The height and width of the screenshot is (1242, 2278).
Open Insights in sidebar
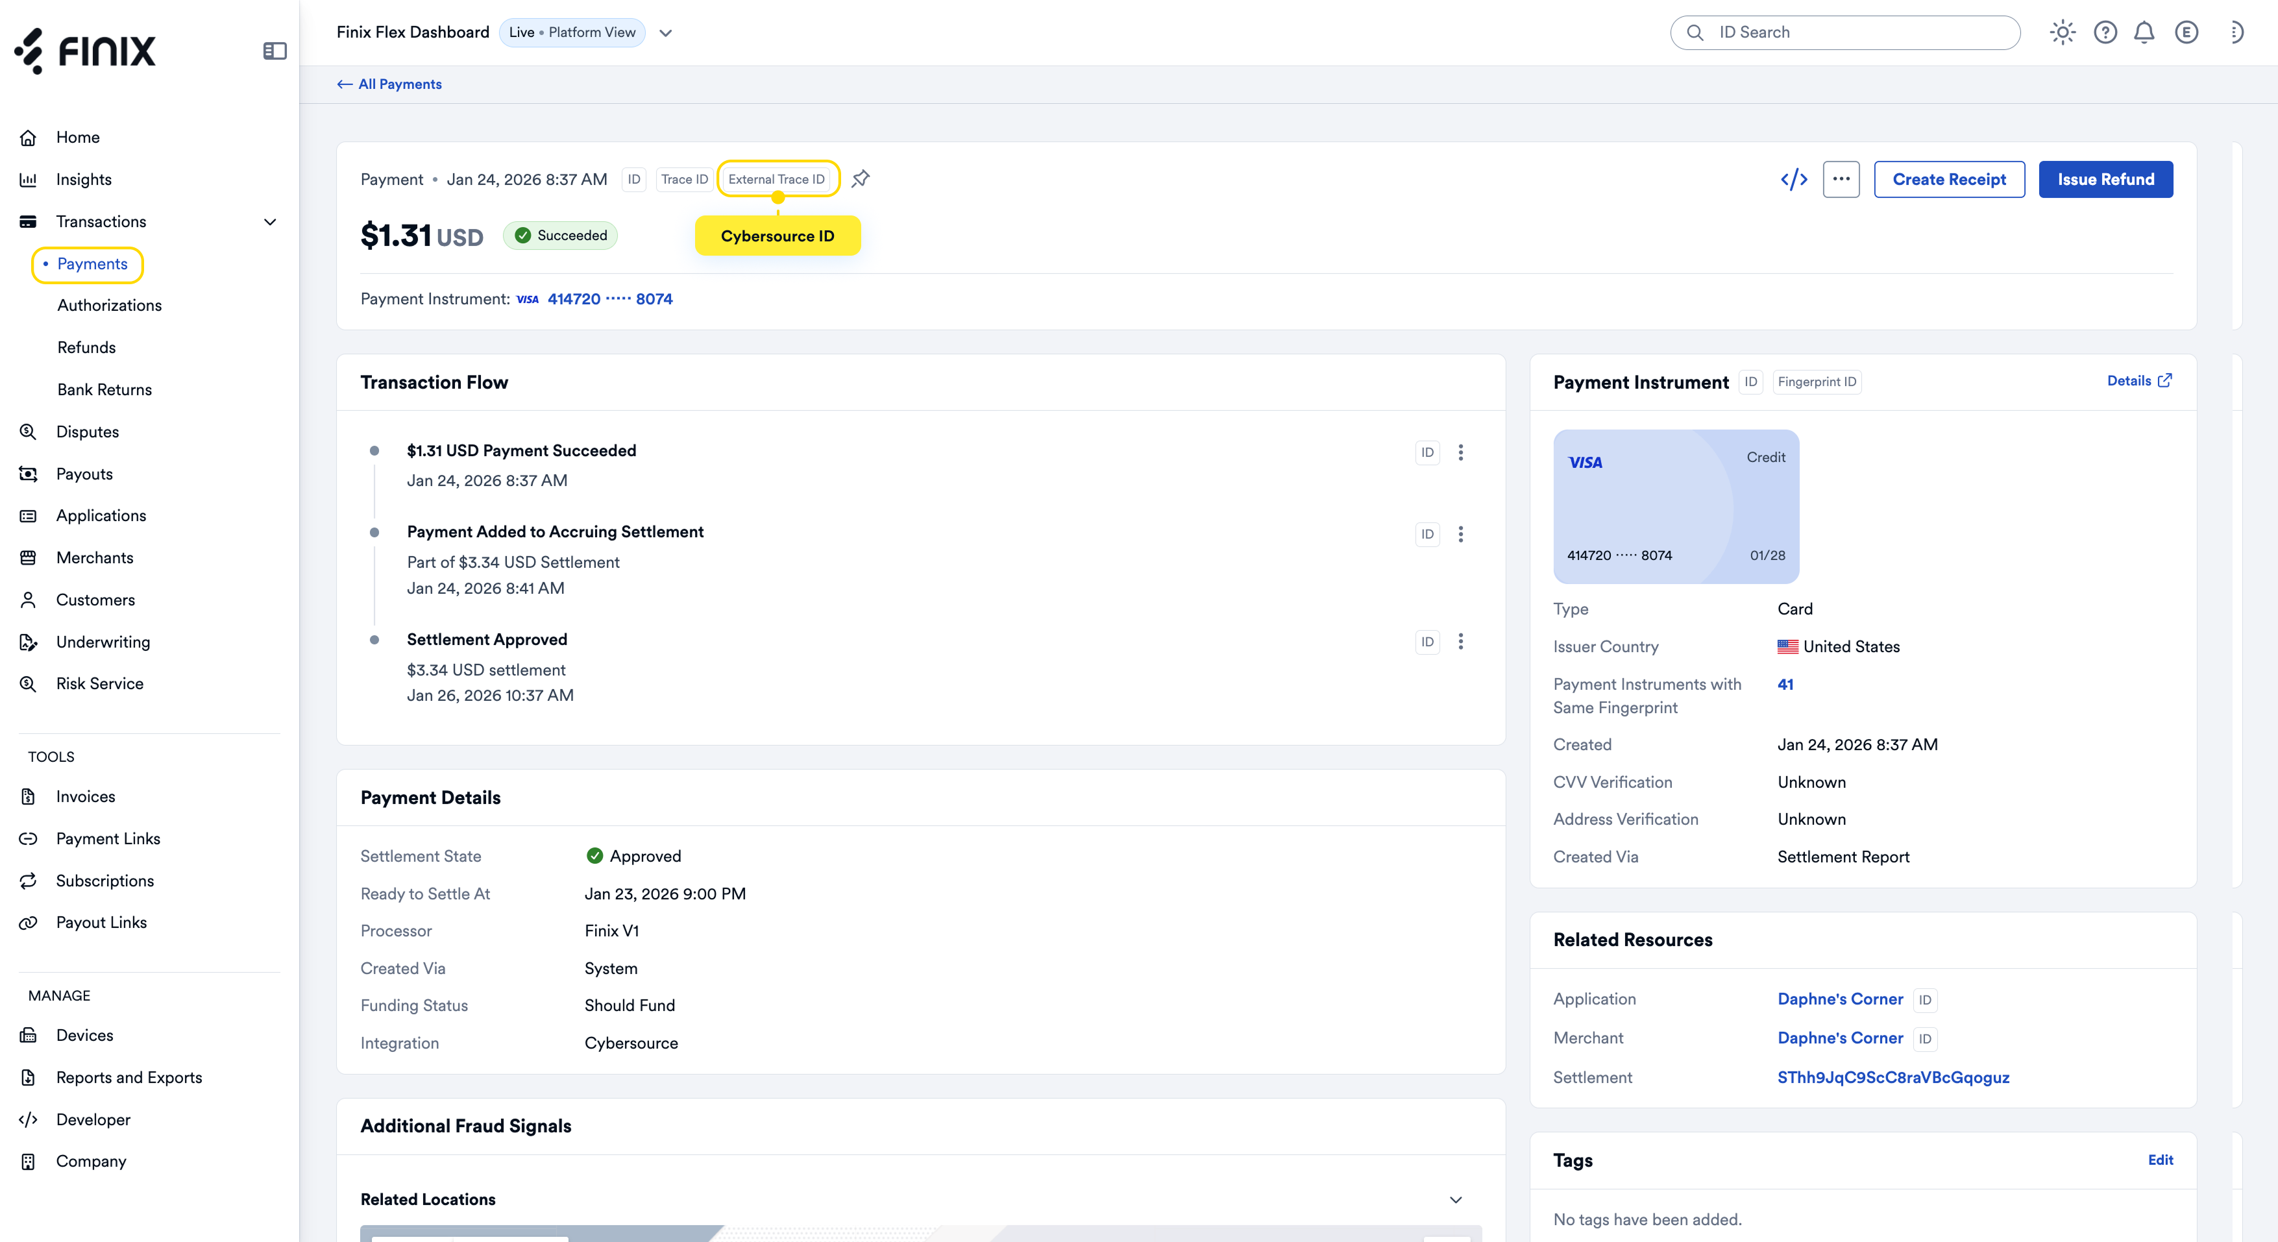coord(84,180)
